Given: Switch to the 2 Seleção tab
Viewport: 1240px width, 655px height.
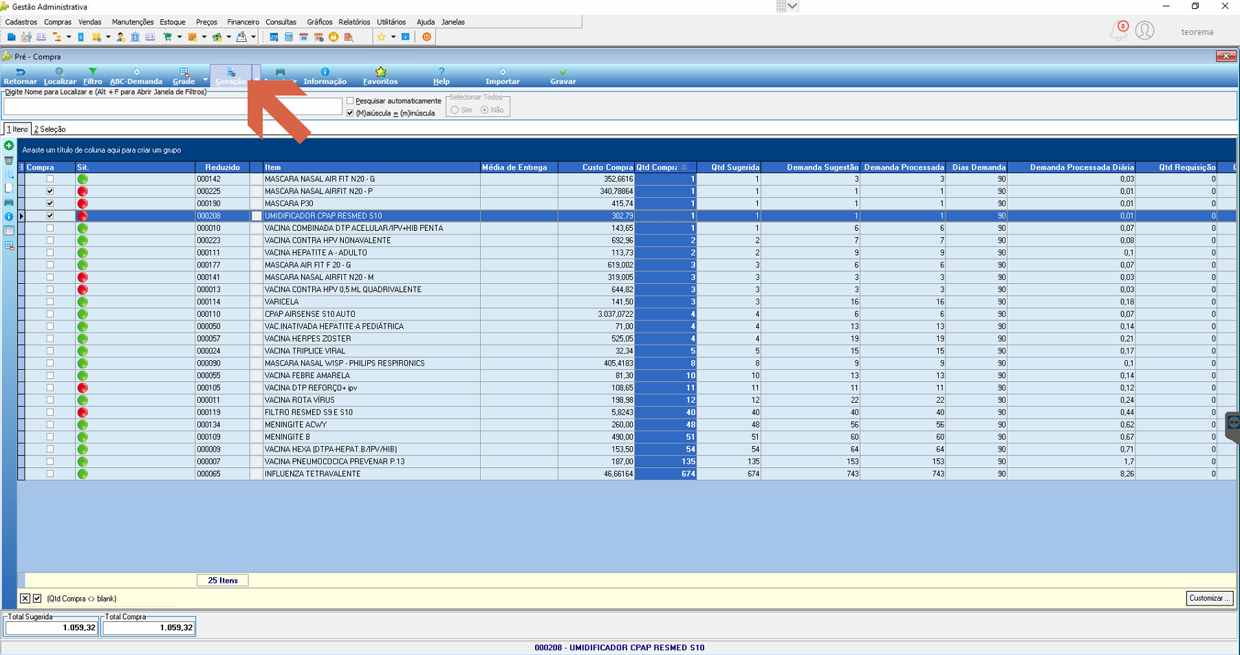Looking at the screenshot, I should 50,129.
